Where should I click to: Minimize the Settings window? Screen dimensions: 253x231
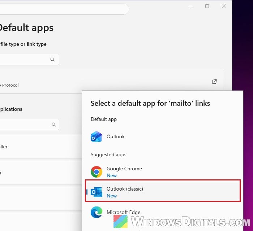click(x=190, y=6)
